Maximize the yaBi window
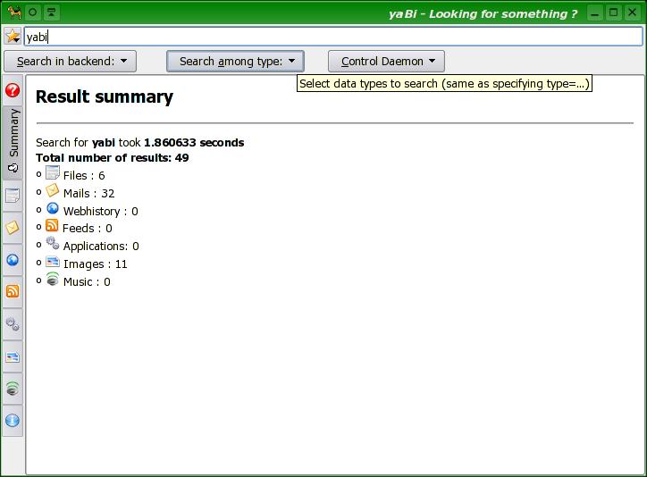Image resolution: width=647 pixels, height=477 pixels. tap(614, 13)
